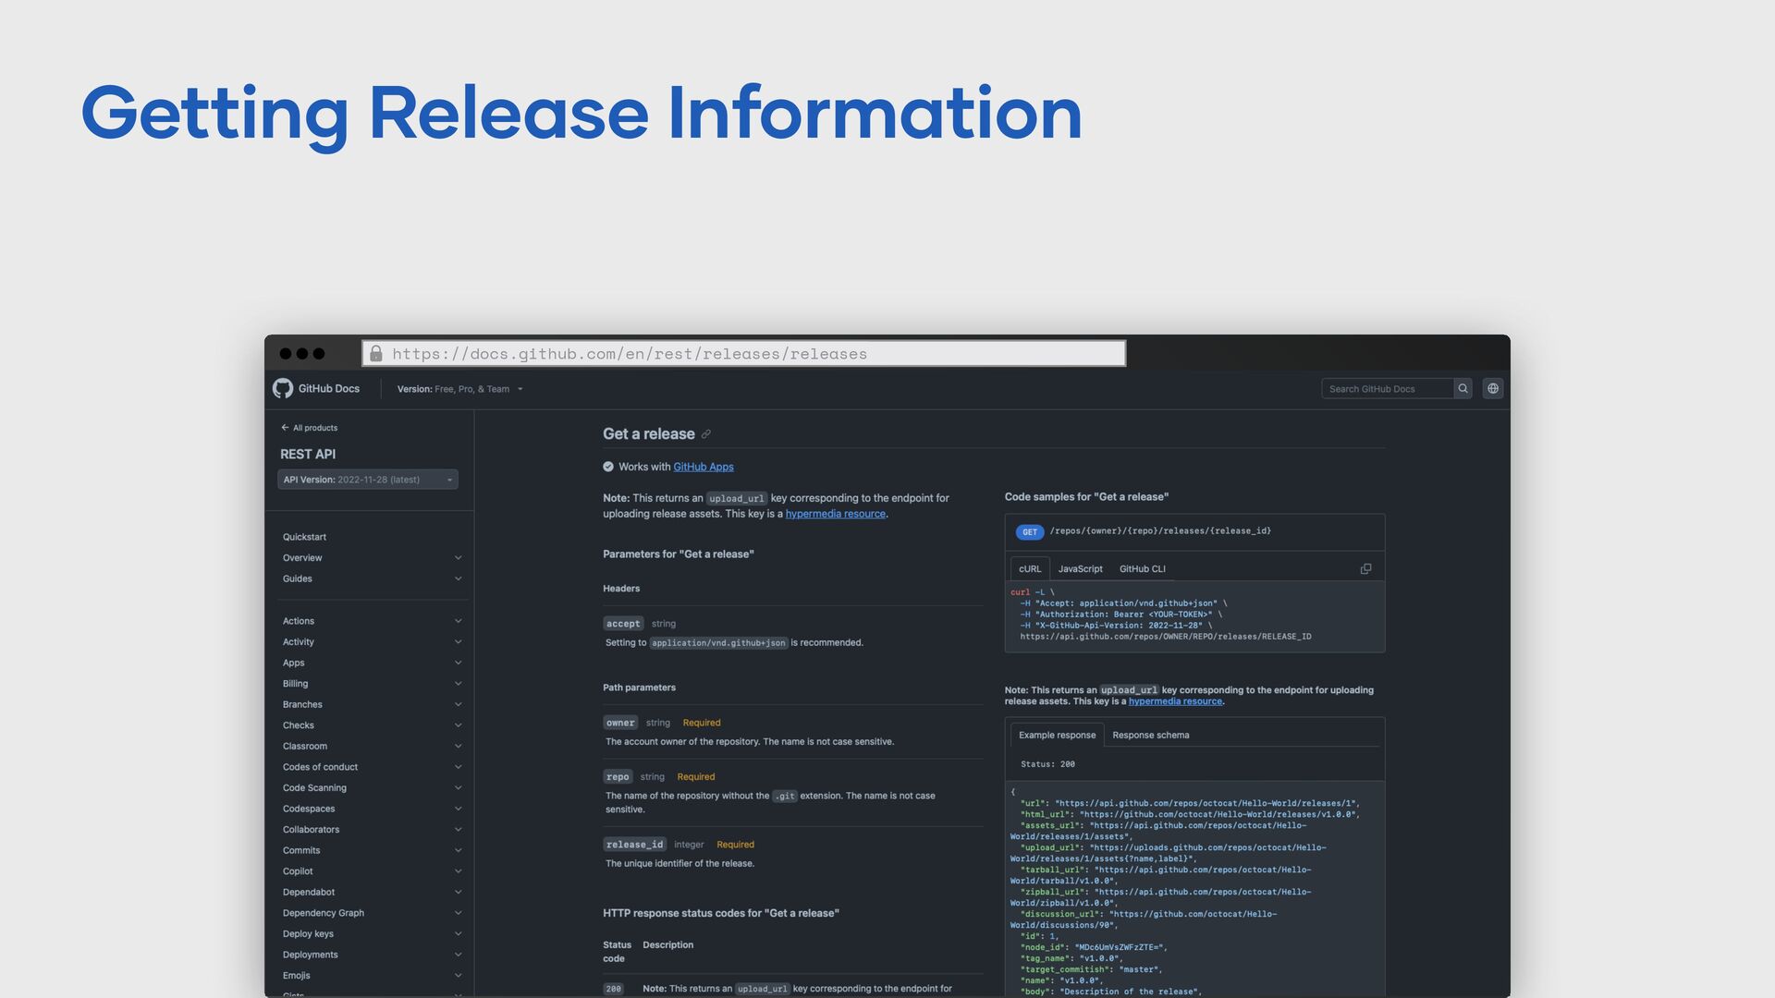This screenshot has height=998, width=1775.
Task: Click the 200 status code cell
Action: point(613,989)
